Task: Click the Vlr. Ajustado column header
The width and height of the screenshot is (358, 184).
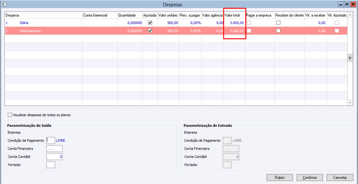Action: [337, 15]
